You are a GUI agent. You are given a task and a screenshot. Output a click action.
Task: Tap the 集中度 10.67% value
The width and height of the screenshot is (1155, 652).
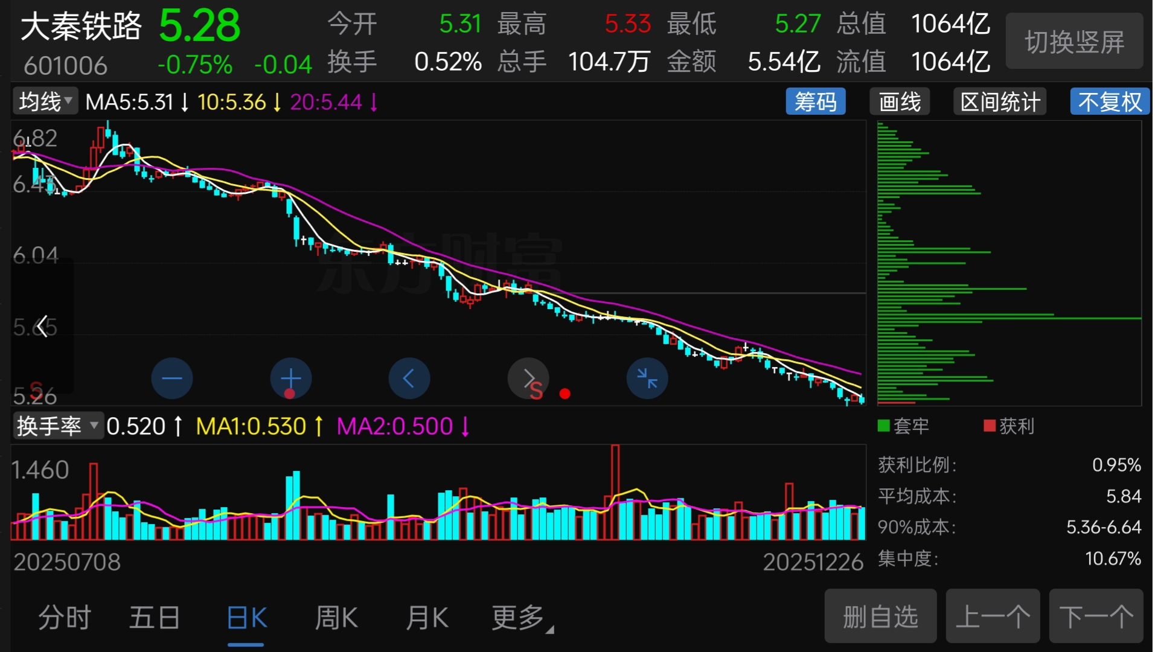(x=1113, y=558)
